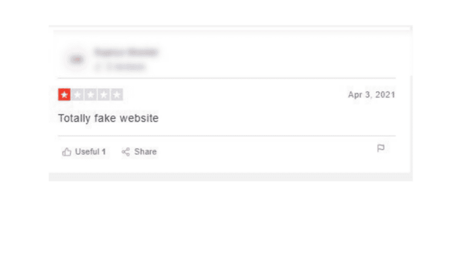Click the blurred reviews count text
The height and width of the screenshot is (253, 450).
126,67
